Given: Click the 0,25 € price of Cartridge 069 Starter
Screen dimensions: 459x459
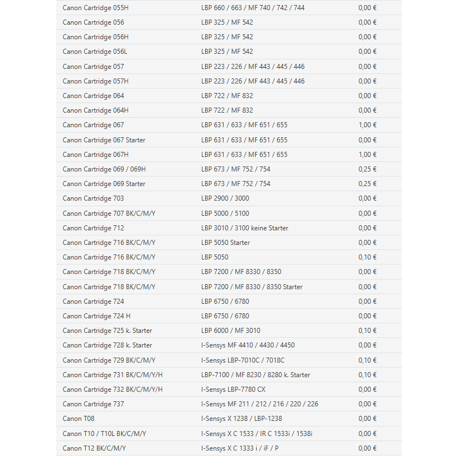Looking at the screenshot, I should tap(367, 184).
